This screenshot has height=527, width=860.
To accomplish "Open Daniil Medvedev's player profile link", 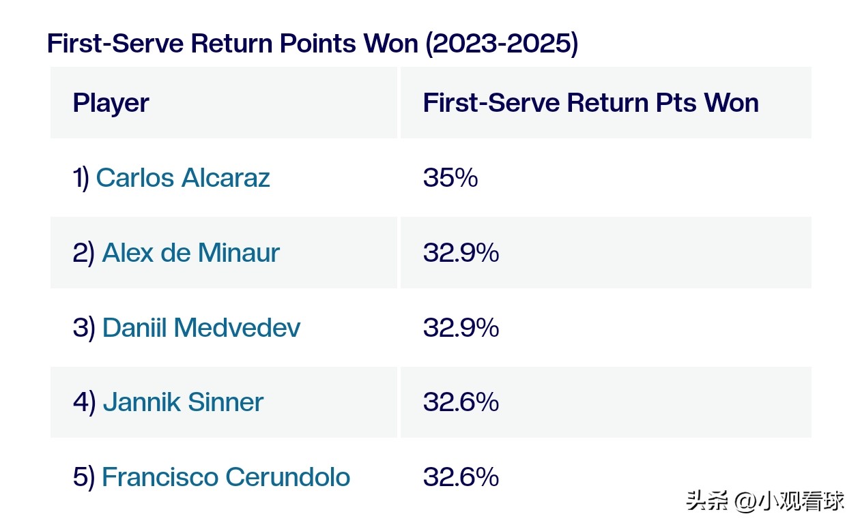I will 201,328.
